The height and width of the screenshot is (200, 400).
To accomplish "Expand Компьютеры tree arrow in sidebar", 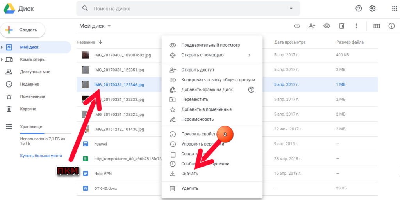I will (x=2, y=60).
